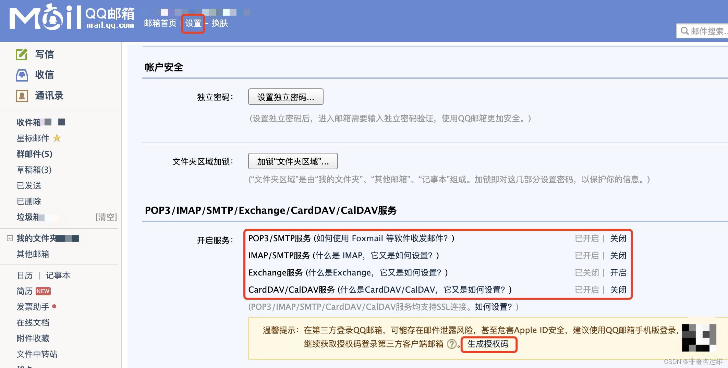Image resolution: width=728 pixels, height=368 pixels.
Task: Click the 设置独立密码... button
Action: coord(286,97)
